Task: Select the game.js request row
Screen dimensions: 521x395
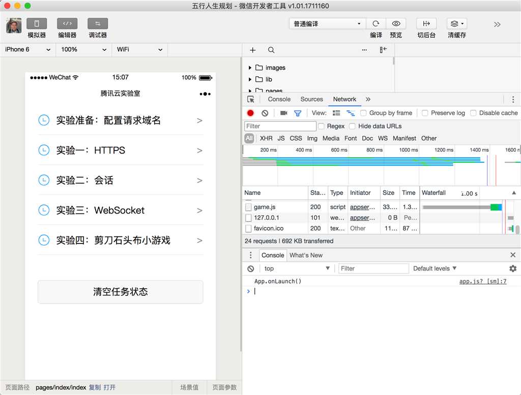Action: (x=331, y=207)
